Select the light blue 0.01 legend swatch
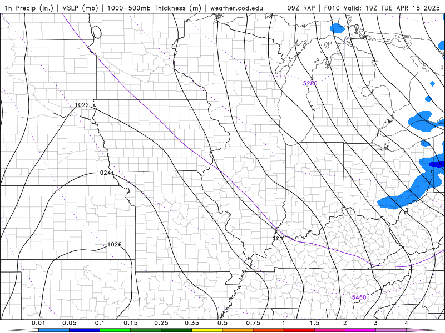445x333 pixels. [x=54, y=330]
